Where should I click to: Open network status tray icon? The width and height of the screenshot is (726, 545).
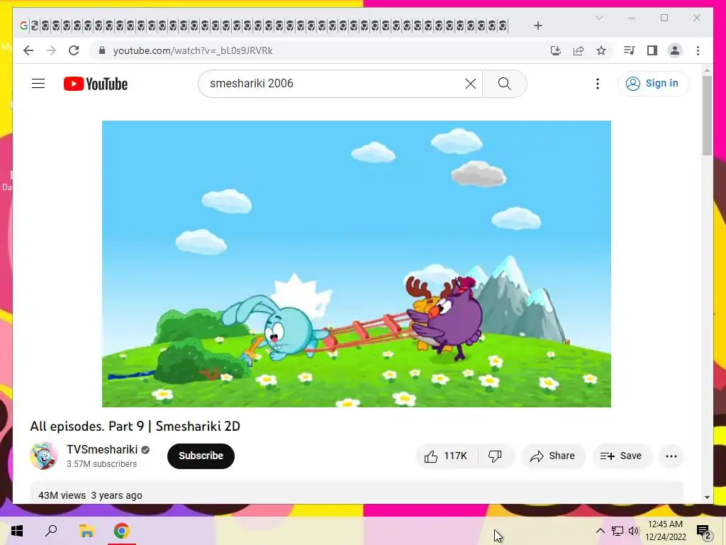click(x=618, y=531)
